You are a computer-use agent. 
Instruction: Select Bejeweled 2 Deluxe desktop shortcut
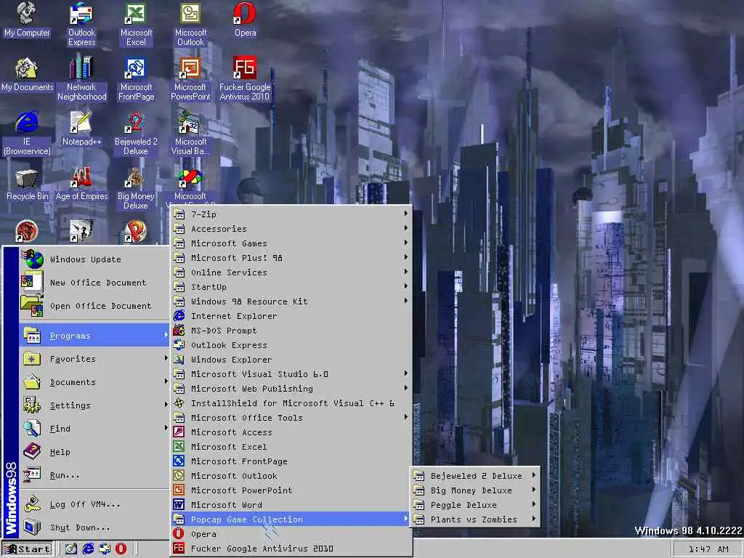tap(136, 134)
